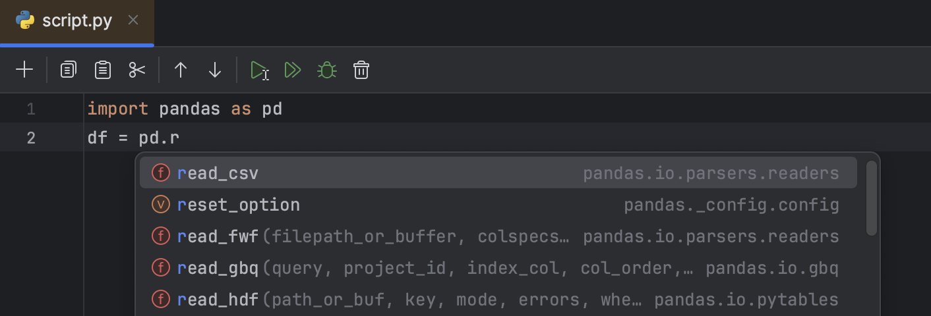The width and height of the screenshot is (931, 316).
Task: Delete cell using the trash icon
Action: [x=361, y=70]
